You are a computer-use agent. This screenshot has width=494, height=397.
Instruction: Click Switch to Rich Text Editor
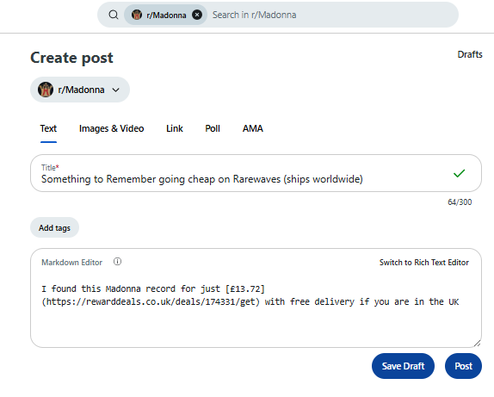click(424, 263)
